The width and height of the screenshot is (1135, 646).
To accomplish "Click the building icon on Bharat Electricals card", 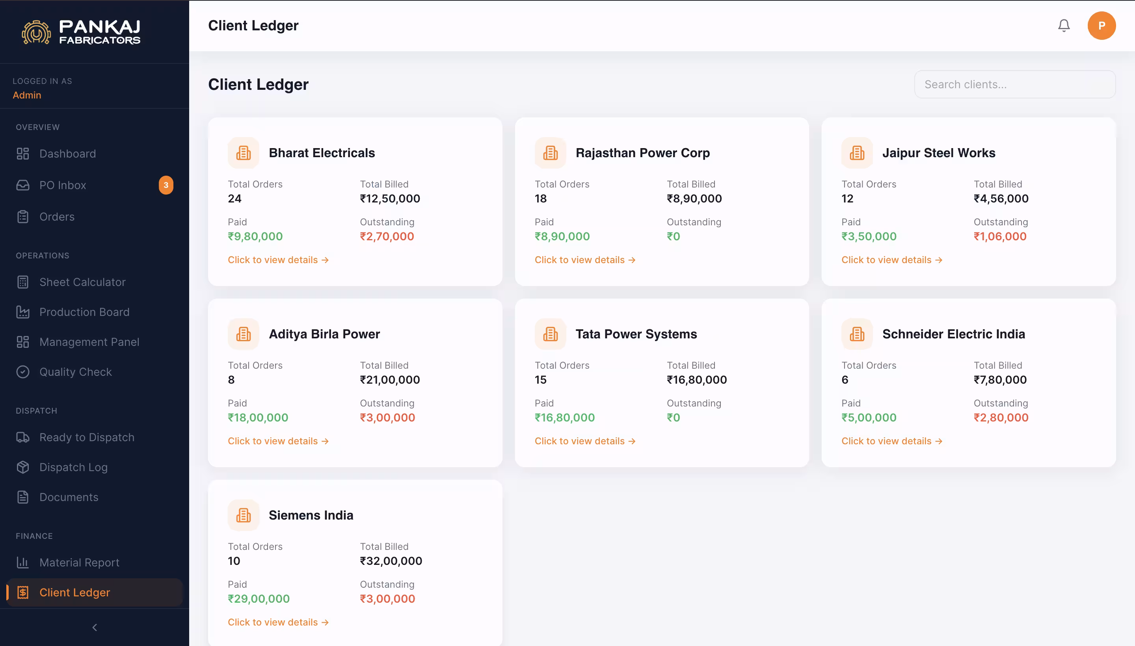I will point(243,152).
